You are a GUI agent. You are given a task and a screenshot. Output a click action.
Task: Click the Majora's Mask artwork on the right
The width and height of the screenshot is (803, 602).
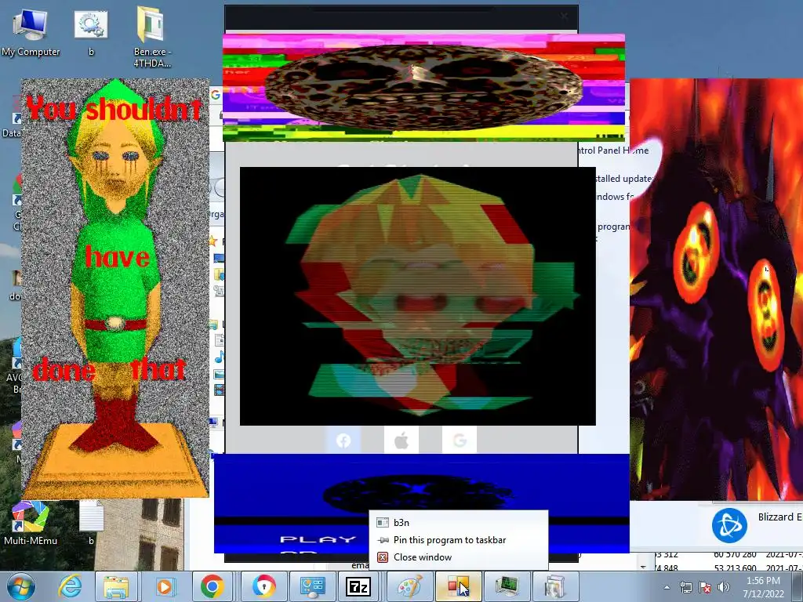point(716,289)
